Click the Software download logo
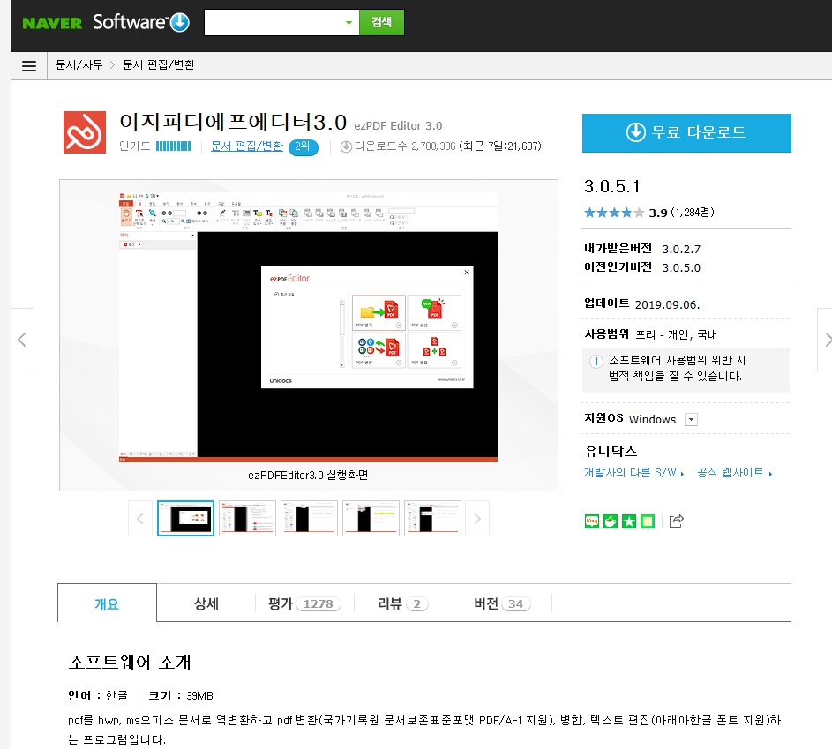Screen dimensions: 832x749 (x=140, y=22)
